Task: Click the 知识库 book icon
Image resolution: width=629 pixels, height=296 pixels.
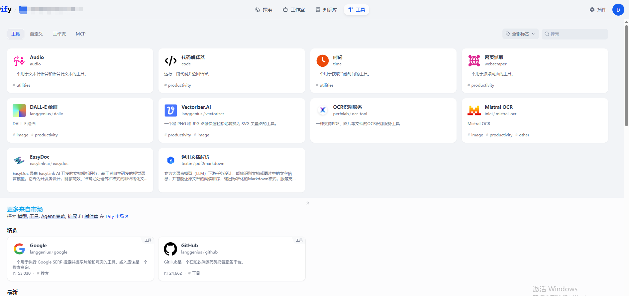Action: click(x=318, y=10)
